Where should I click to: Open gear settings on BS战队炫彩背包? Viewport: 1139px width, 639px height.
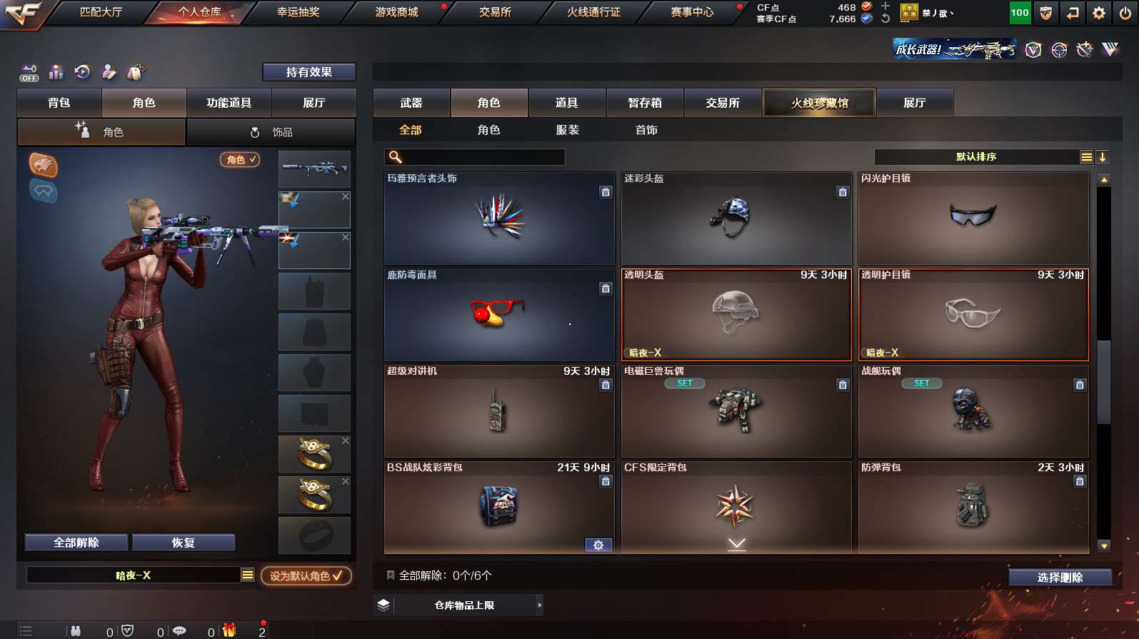click(x=598, y=545)
